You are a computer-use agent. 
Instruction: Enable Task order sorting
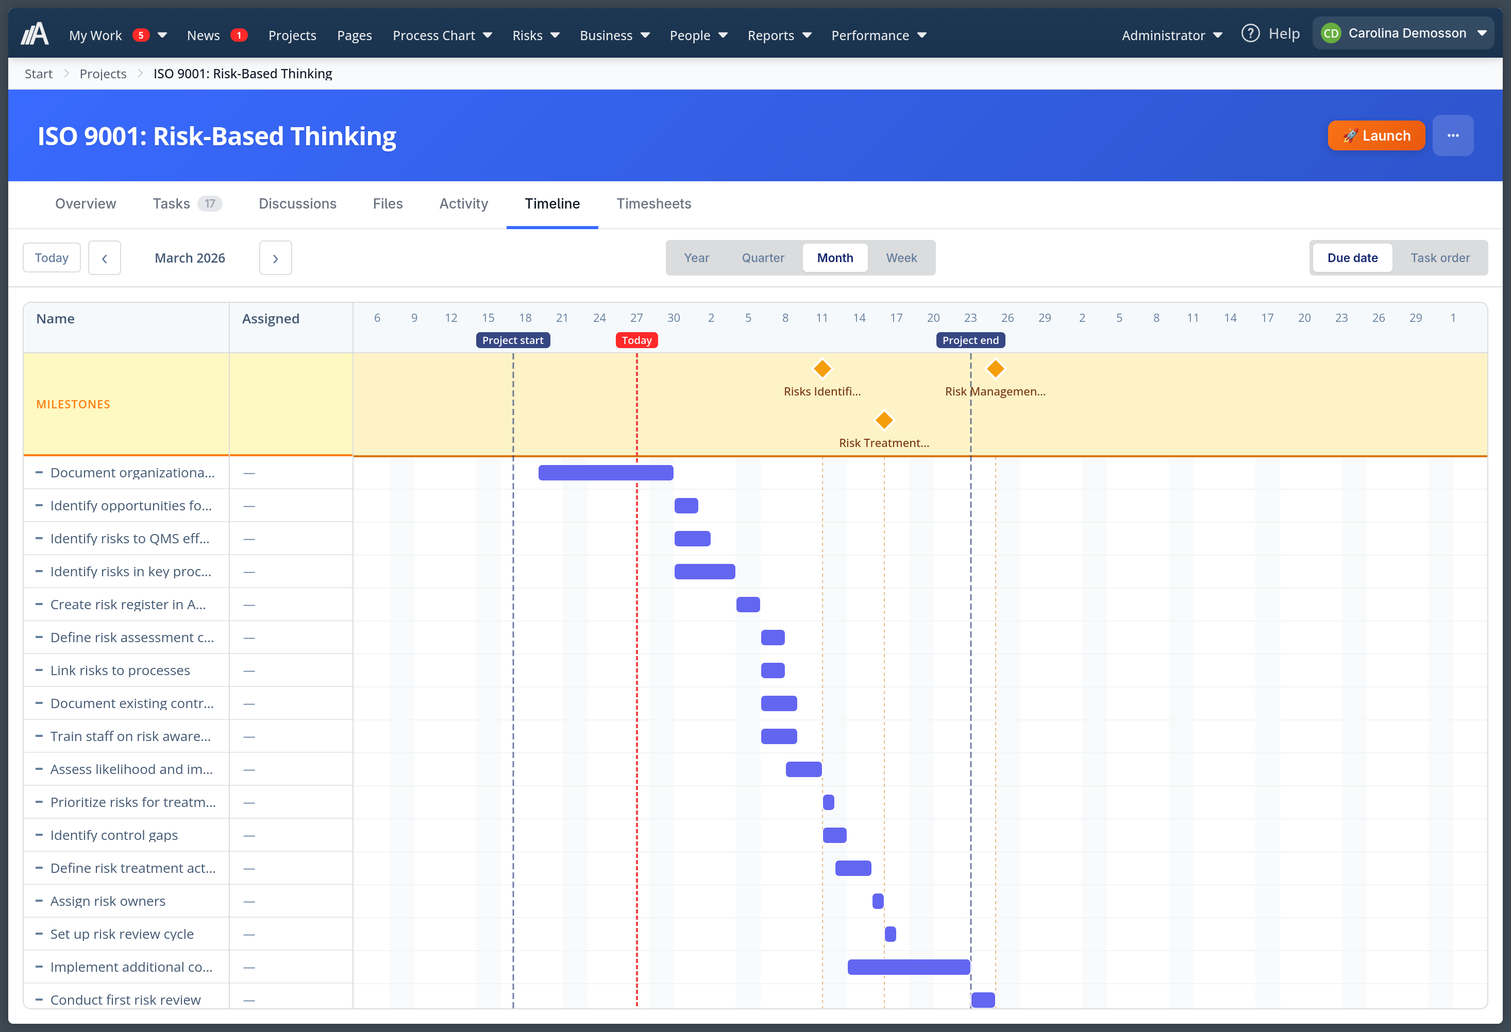point(1440,257)
